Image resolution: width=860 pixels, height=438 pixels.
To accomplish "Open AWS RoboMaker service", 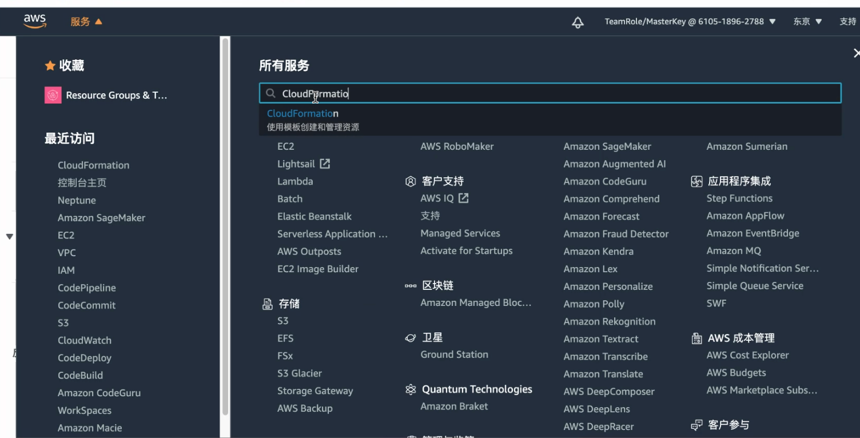I will (x=457, y=146).
